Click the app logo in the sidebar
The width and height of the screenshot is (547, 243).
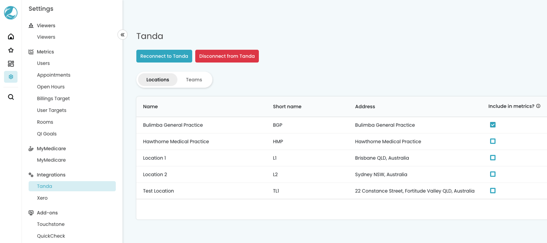pyautogui.click(x=11, y=13)
